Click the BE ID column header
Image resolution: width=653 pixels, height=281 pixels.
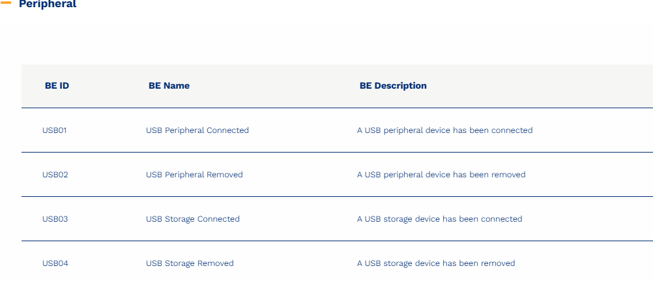(x=57, y=85)
